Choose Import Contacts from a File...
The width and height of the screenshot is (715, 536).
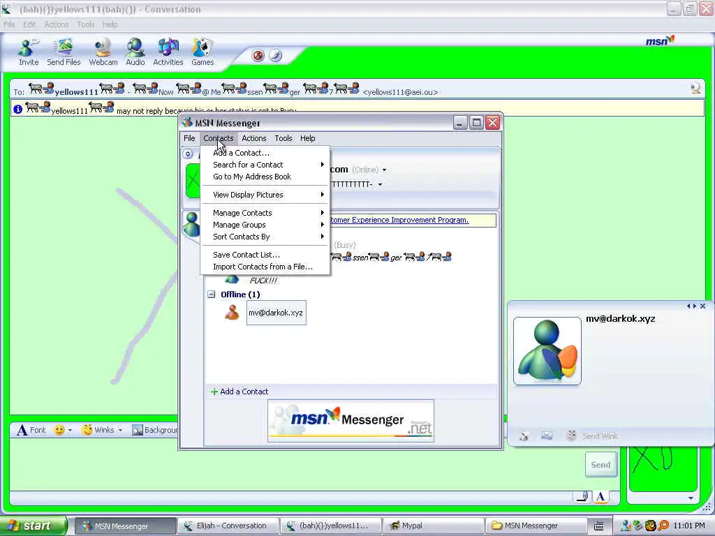(x=265, y=267)
